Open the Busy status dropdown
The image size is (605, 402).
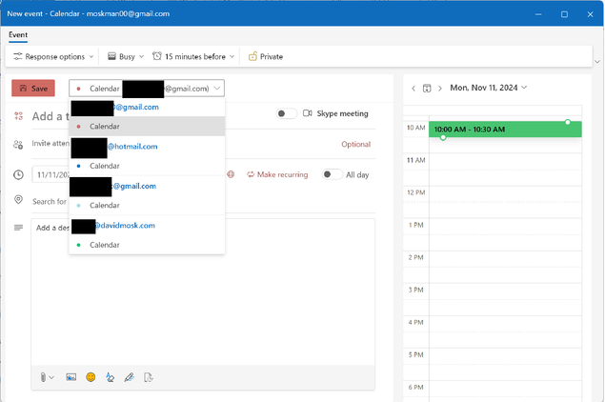tap(126, 57)
